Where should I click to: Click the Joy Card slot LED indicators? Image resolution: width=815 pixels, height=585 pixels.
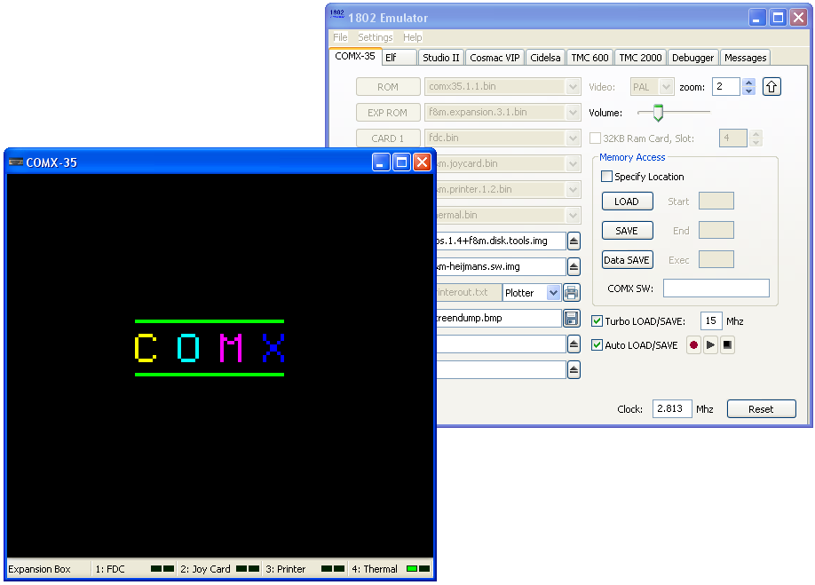[x=248, y=569]
